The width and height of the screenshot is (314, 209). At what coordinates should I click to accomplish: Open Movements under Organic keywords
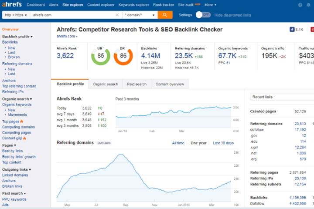(17, 115)
